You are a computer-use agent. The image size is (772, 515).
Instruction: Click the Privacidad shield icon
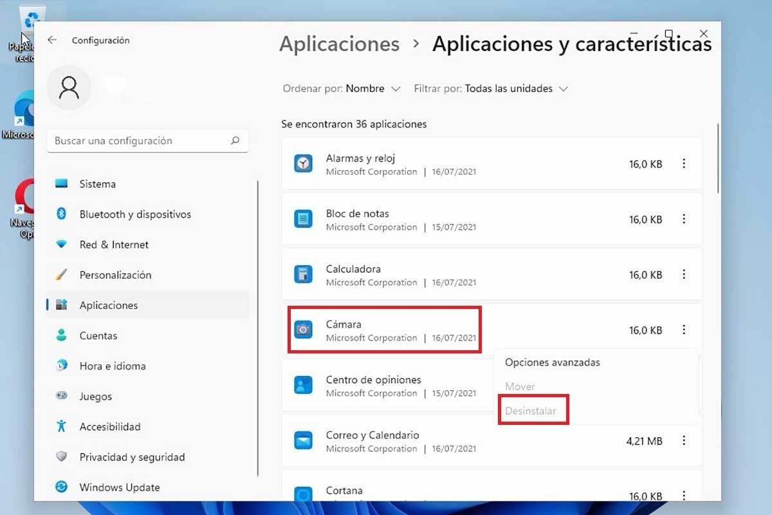(x=62, y=456)
